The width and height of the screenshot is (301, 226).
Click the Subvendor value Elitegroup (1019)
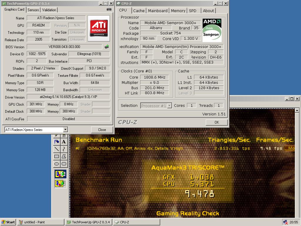tap(89, 54)
